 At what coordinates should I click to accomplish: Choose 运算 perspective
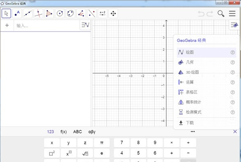pos(207,82)
